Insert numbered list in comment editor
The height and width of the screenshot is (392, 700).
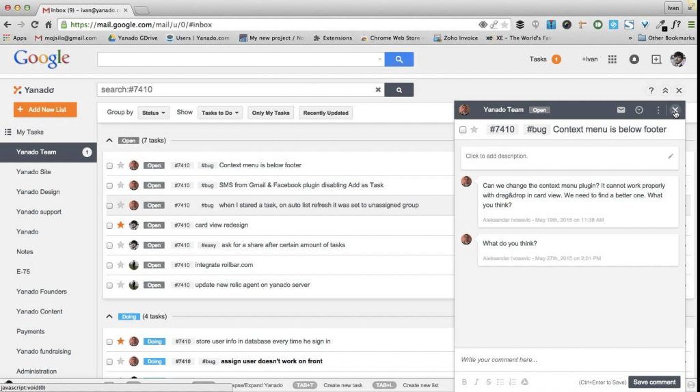point(513,382)
